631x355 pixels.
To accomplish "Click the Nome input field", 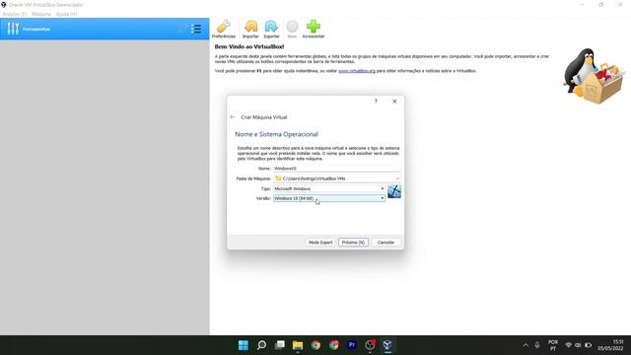I will click(337, 169).
